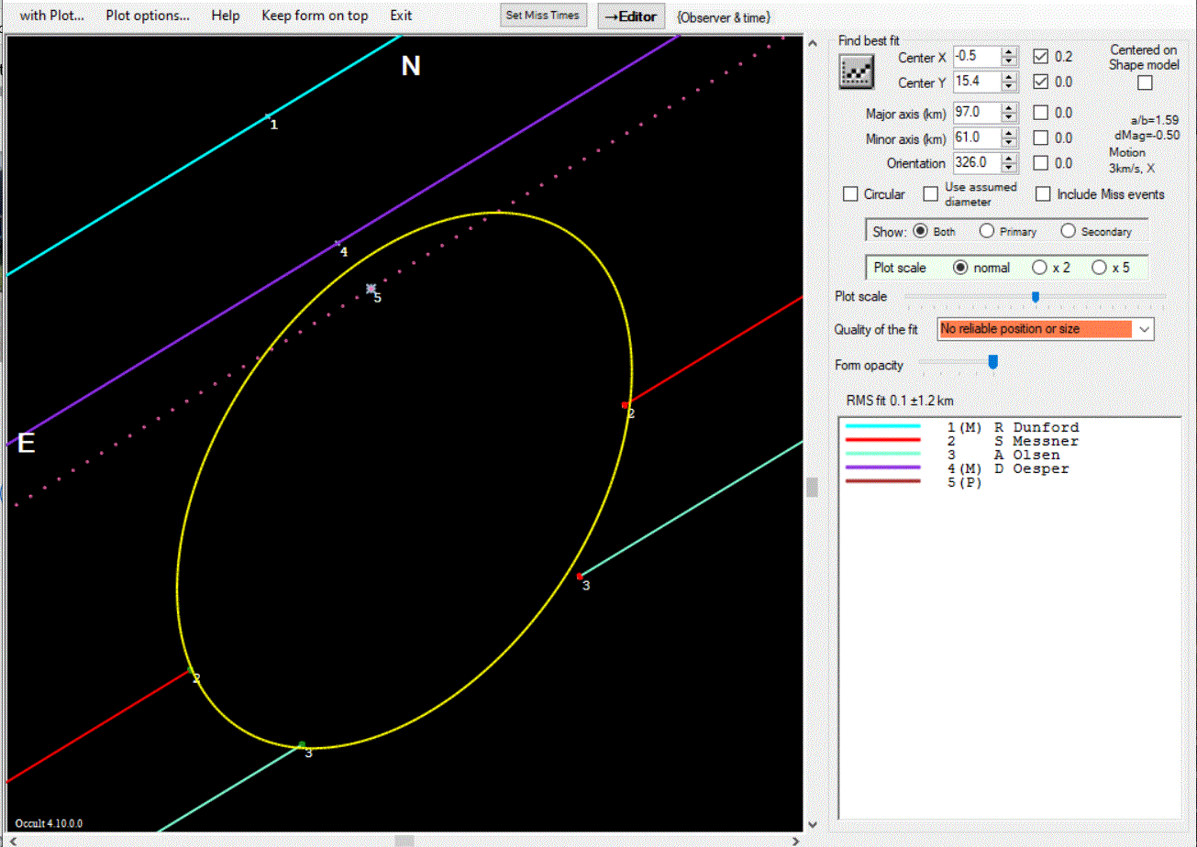Click legend entry 5 (P)
Viewport: 1197px width, 847px height.
[x=965, y=483]
